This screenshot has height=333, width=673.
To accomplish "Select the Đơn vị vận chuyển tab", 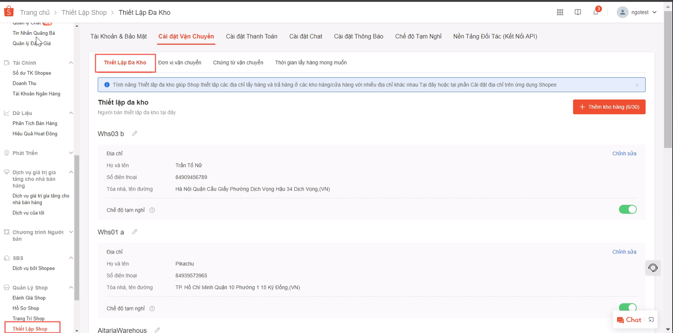I will pyautogui.click(x=180, y=62).
